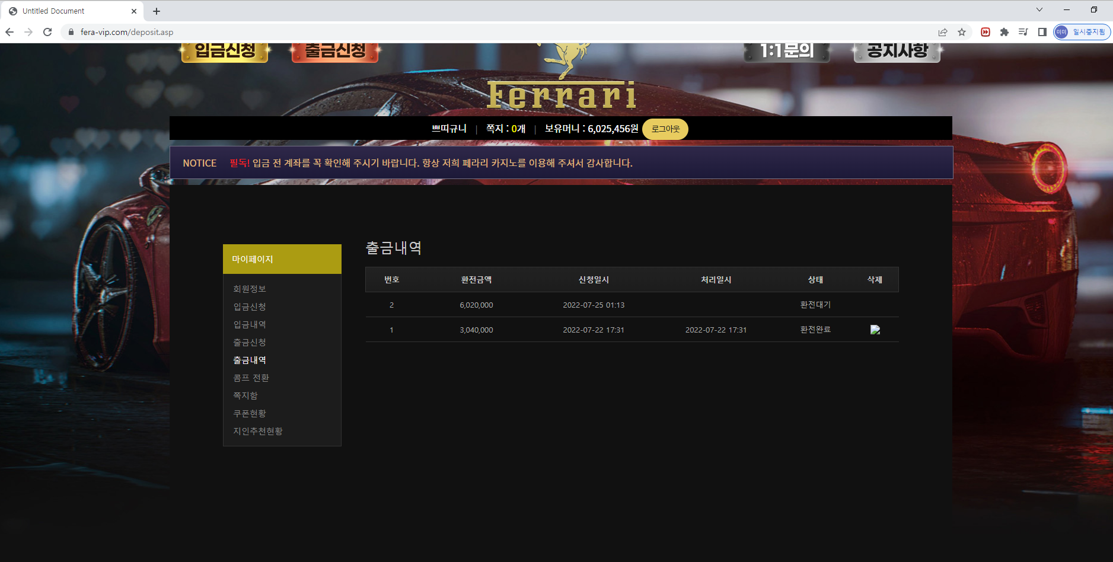Click request time 2022-07-25 01:13
Viewport: 1113px width, 562px height.
tap(594, 305)
